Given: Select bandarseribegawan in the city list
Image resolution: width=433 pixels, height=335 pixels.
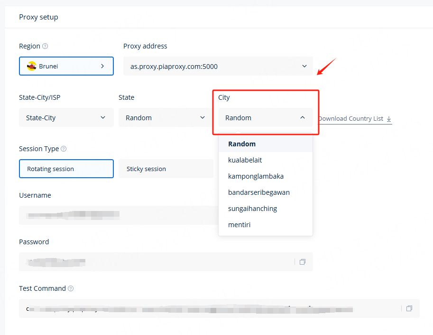Looking at the screenshot, I should (259, 192).
